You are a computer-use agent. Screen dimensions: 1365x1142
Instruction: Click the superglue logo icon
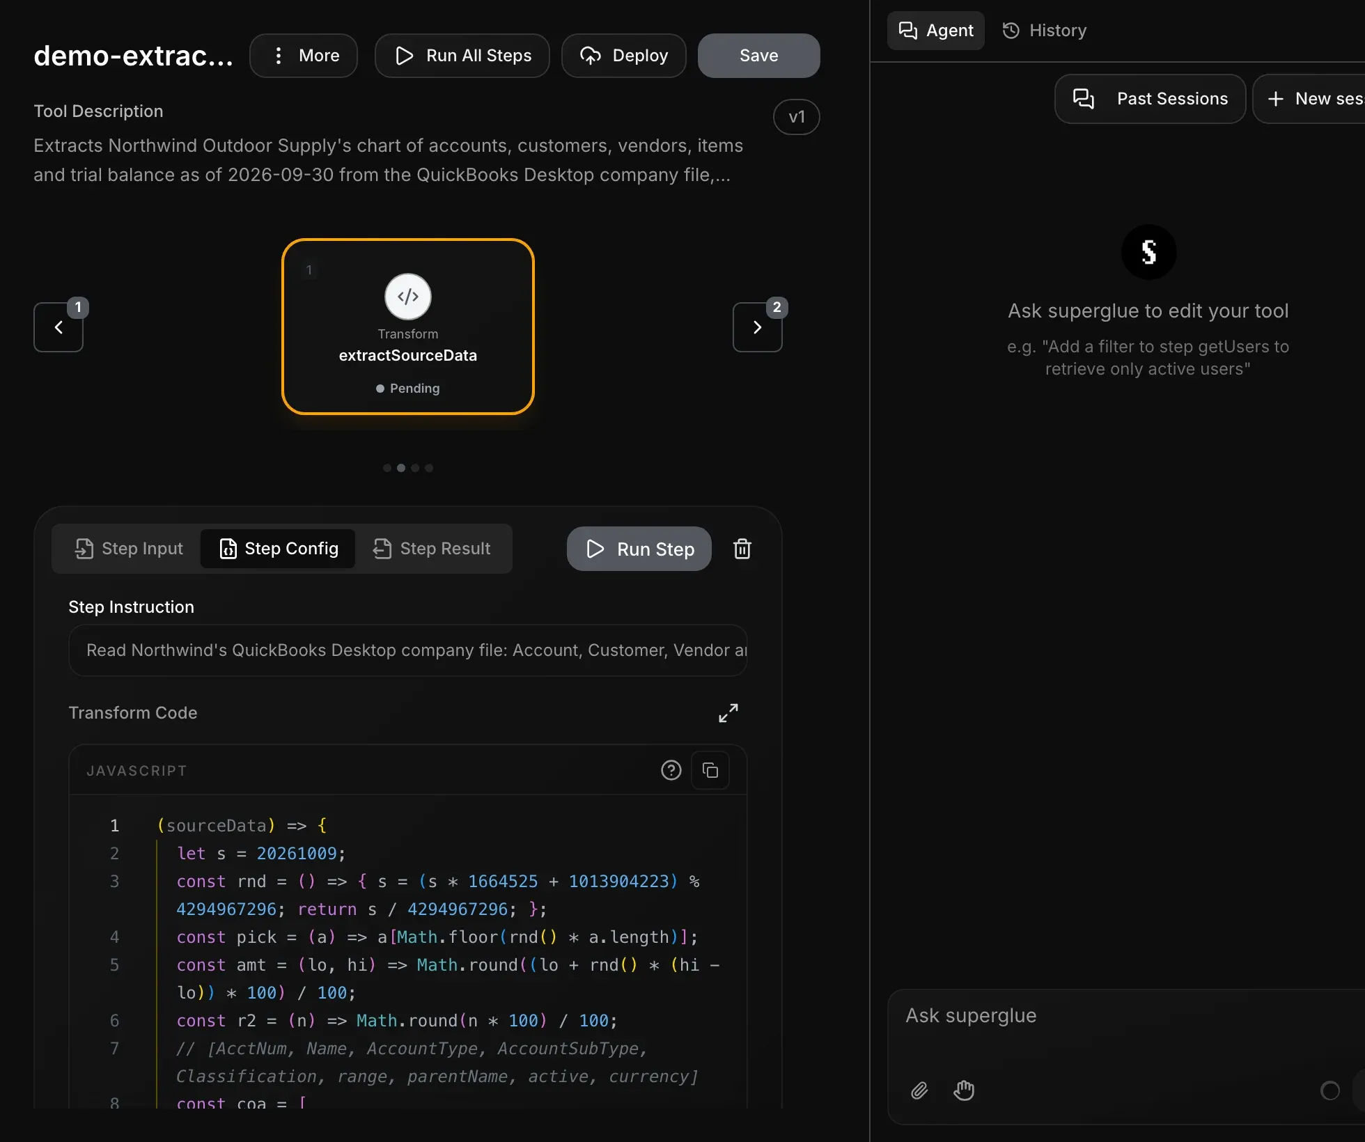(x=1149, y=252)
